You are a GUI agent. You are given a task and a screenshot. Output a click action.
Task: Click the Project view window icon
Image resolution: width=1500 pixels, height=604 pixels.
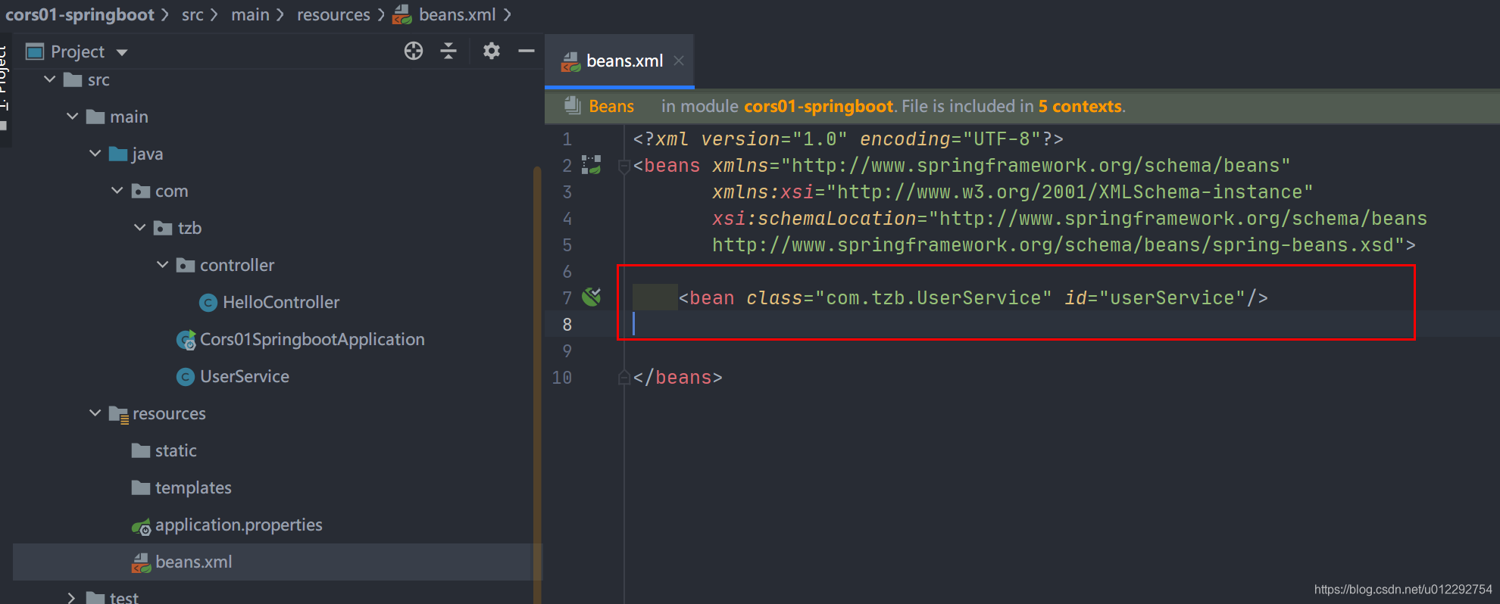(35, 51)
